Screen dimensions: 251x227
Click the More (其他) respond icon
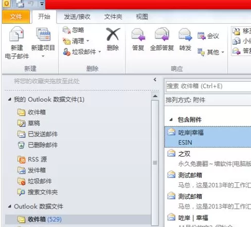[x=201, y=52]
